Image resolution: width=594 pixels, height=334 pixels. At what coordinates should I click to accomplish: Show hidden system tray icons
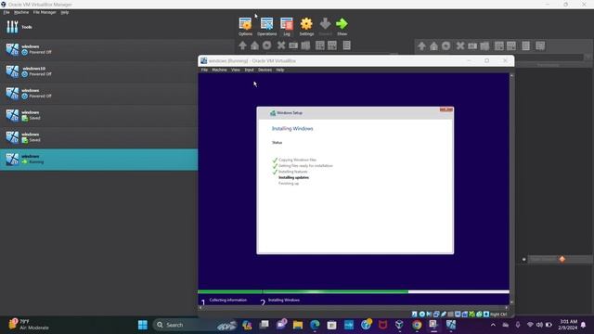[x=493, y=325]
